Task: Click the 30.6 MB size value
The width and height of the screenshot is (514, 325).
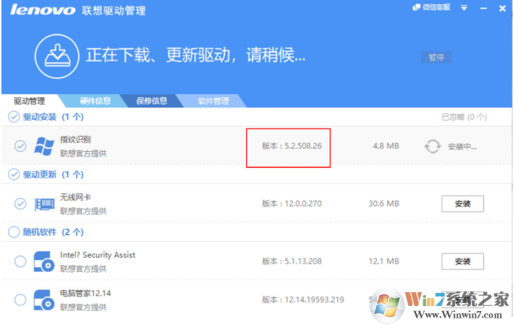Action: point(384,204)
